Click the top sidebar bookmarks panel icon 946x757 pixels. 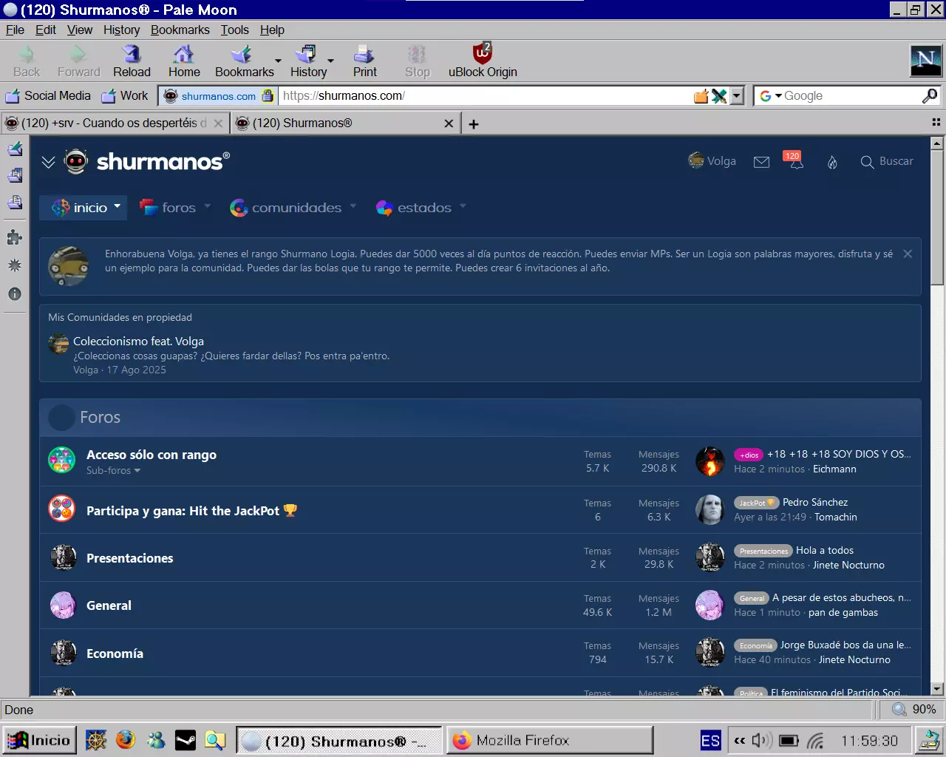tap(15, 149)
